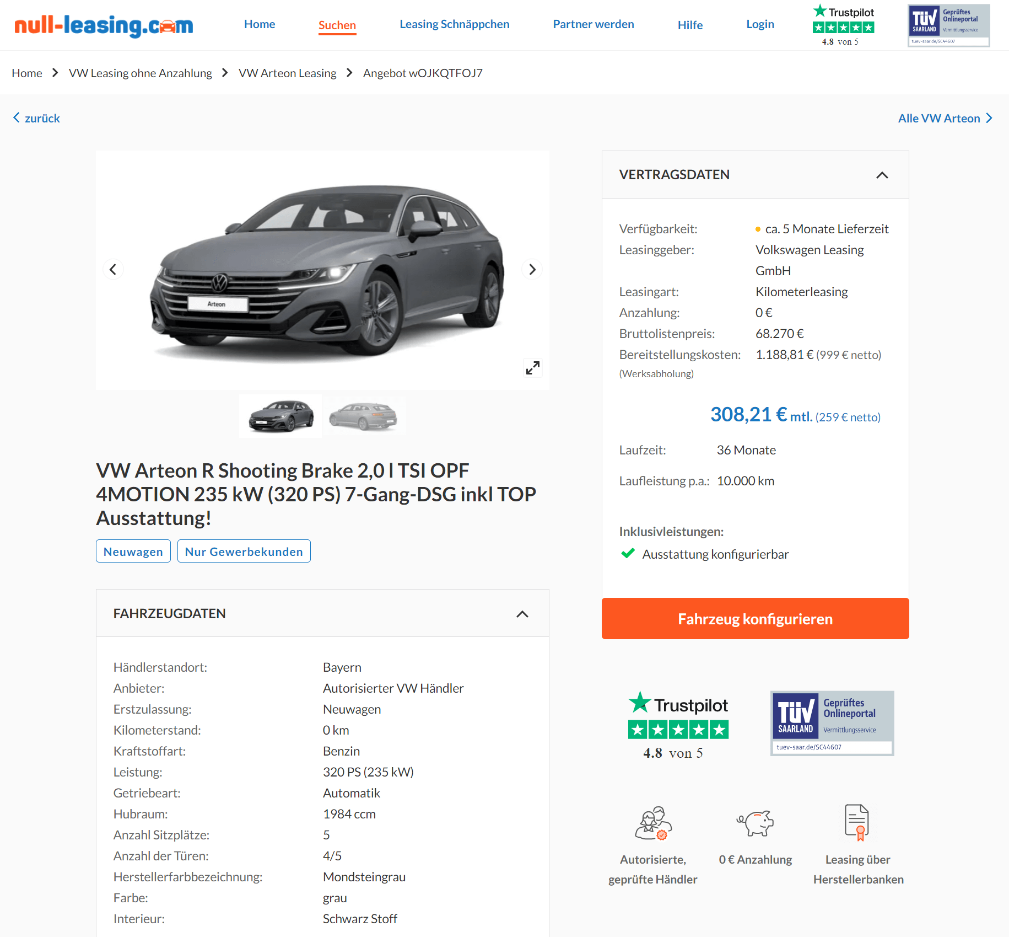Click the authorized dealers icon
This screenshot has width=1009, height=937.
coord(653,823)
